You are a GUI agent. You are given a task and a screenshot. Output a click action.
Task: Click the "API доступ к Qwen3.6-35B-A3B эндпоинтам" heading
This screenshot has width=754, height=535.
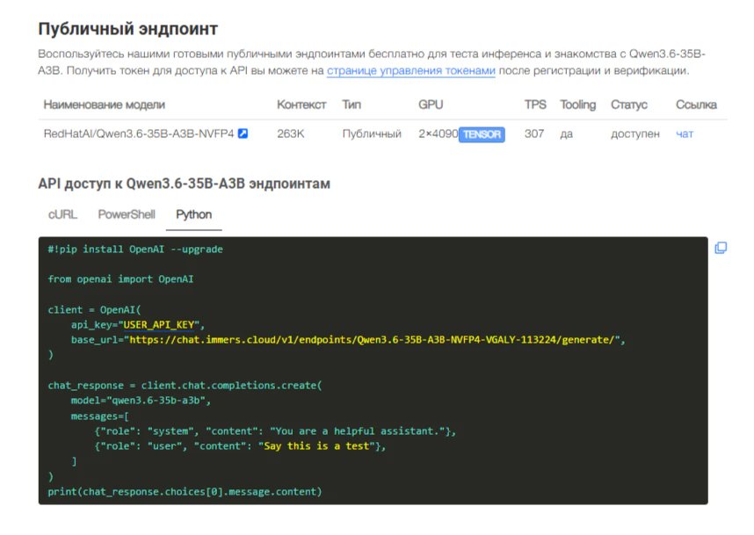coord(185,184)
